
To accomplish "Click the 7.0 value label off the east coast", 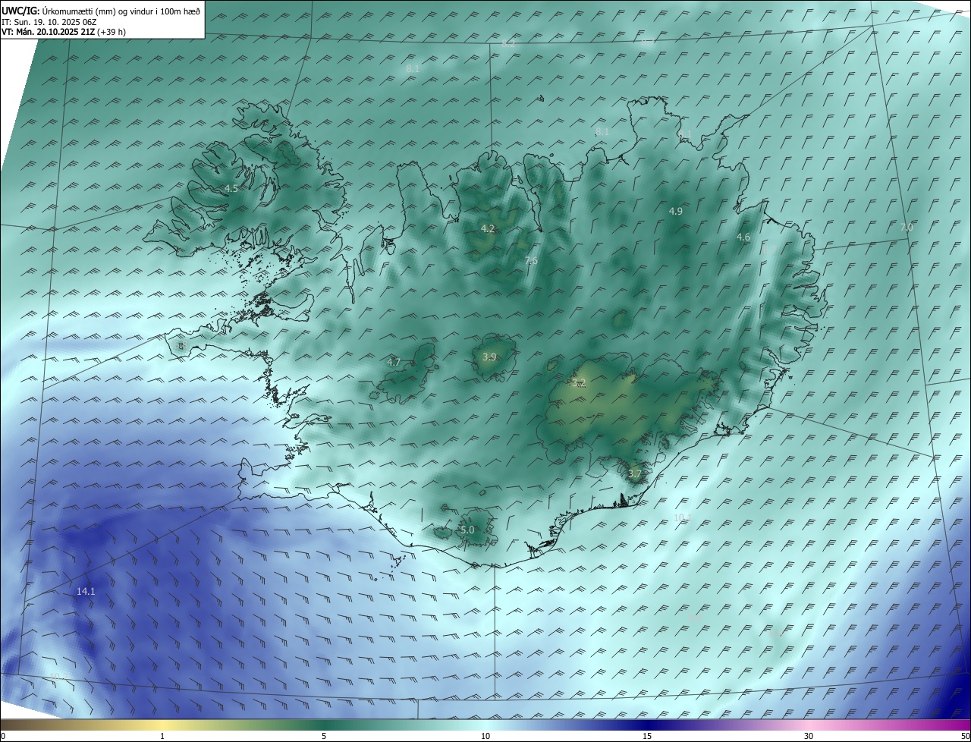I will 907,227.
